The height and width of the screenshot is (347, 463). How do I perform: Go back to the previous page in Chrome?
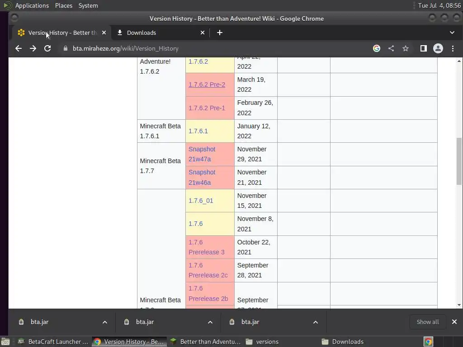(18, 48)
